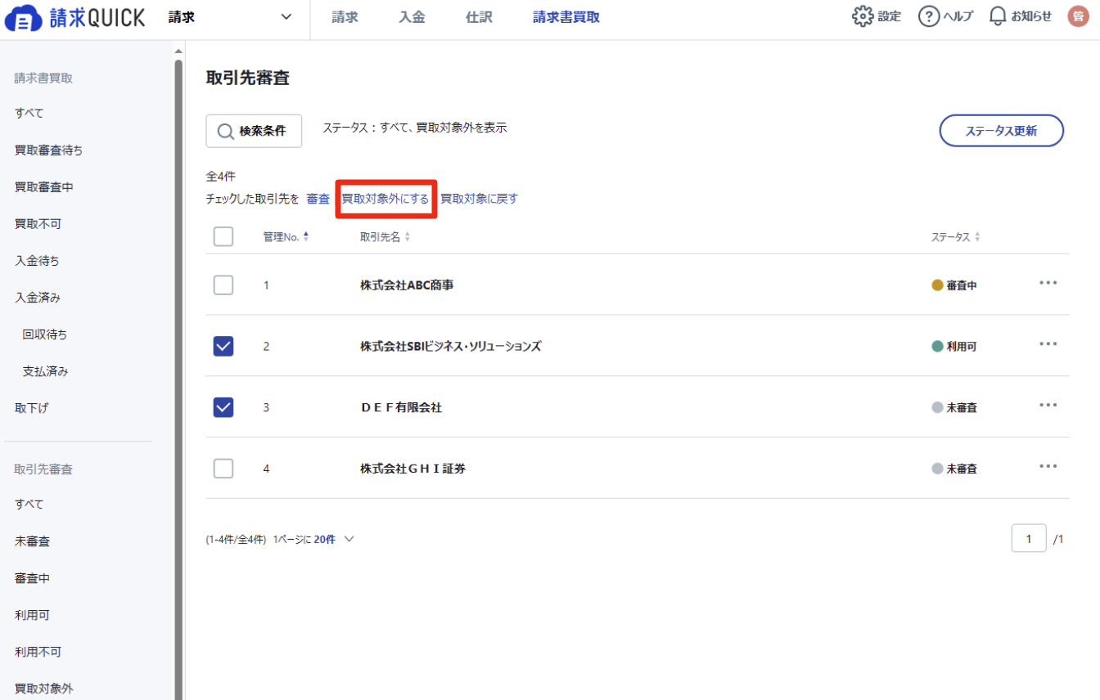The image size is (1100, 700).
Task: Click the 株式会社SBIビジネス・ソリューションズ client name
Action: (451, 347)
